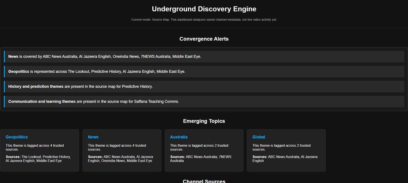Open the News topic card title

(93, 137)
